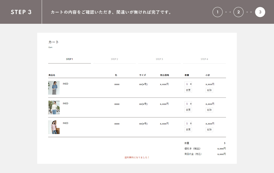Screen dimensions: 274x173
Task: Click step 2 circle indicator in header
Action: (238, 12)
